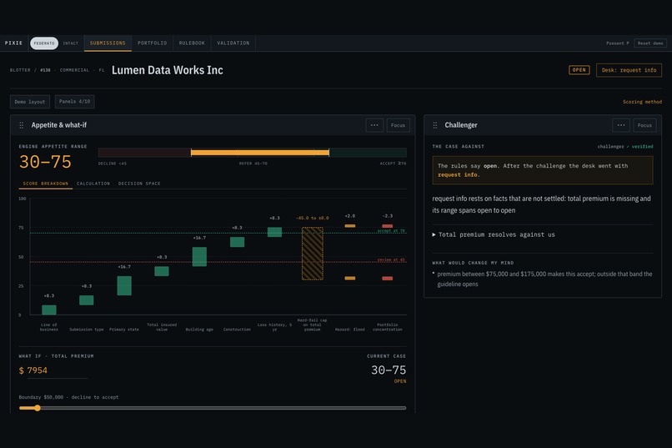This screenshot has height=448, width=672.
Task: Click the PIXIE logo text
Action: pos(13,43)
